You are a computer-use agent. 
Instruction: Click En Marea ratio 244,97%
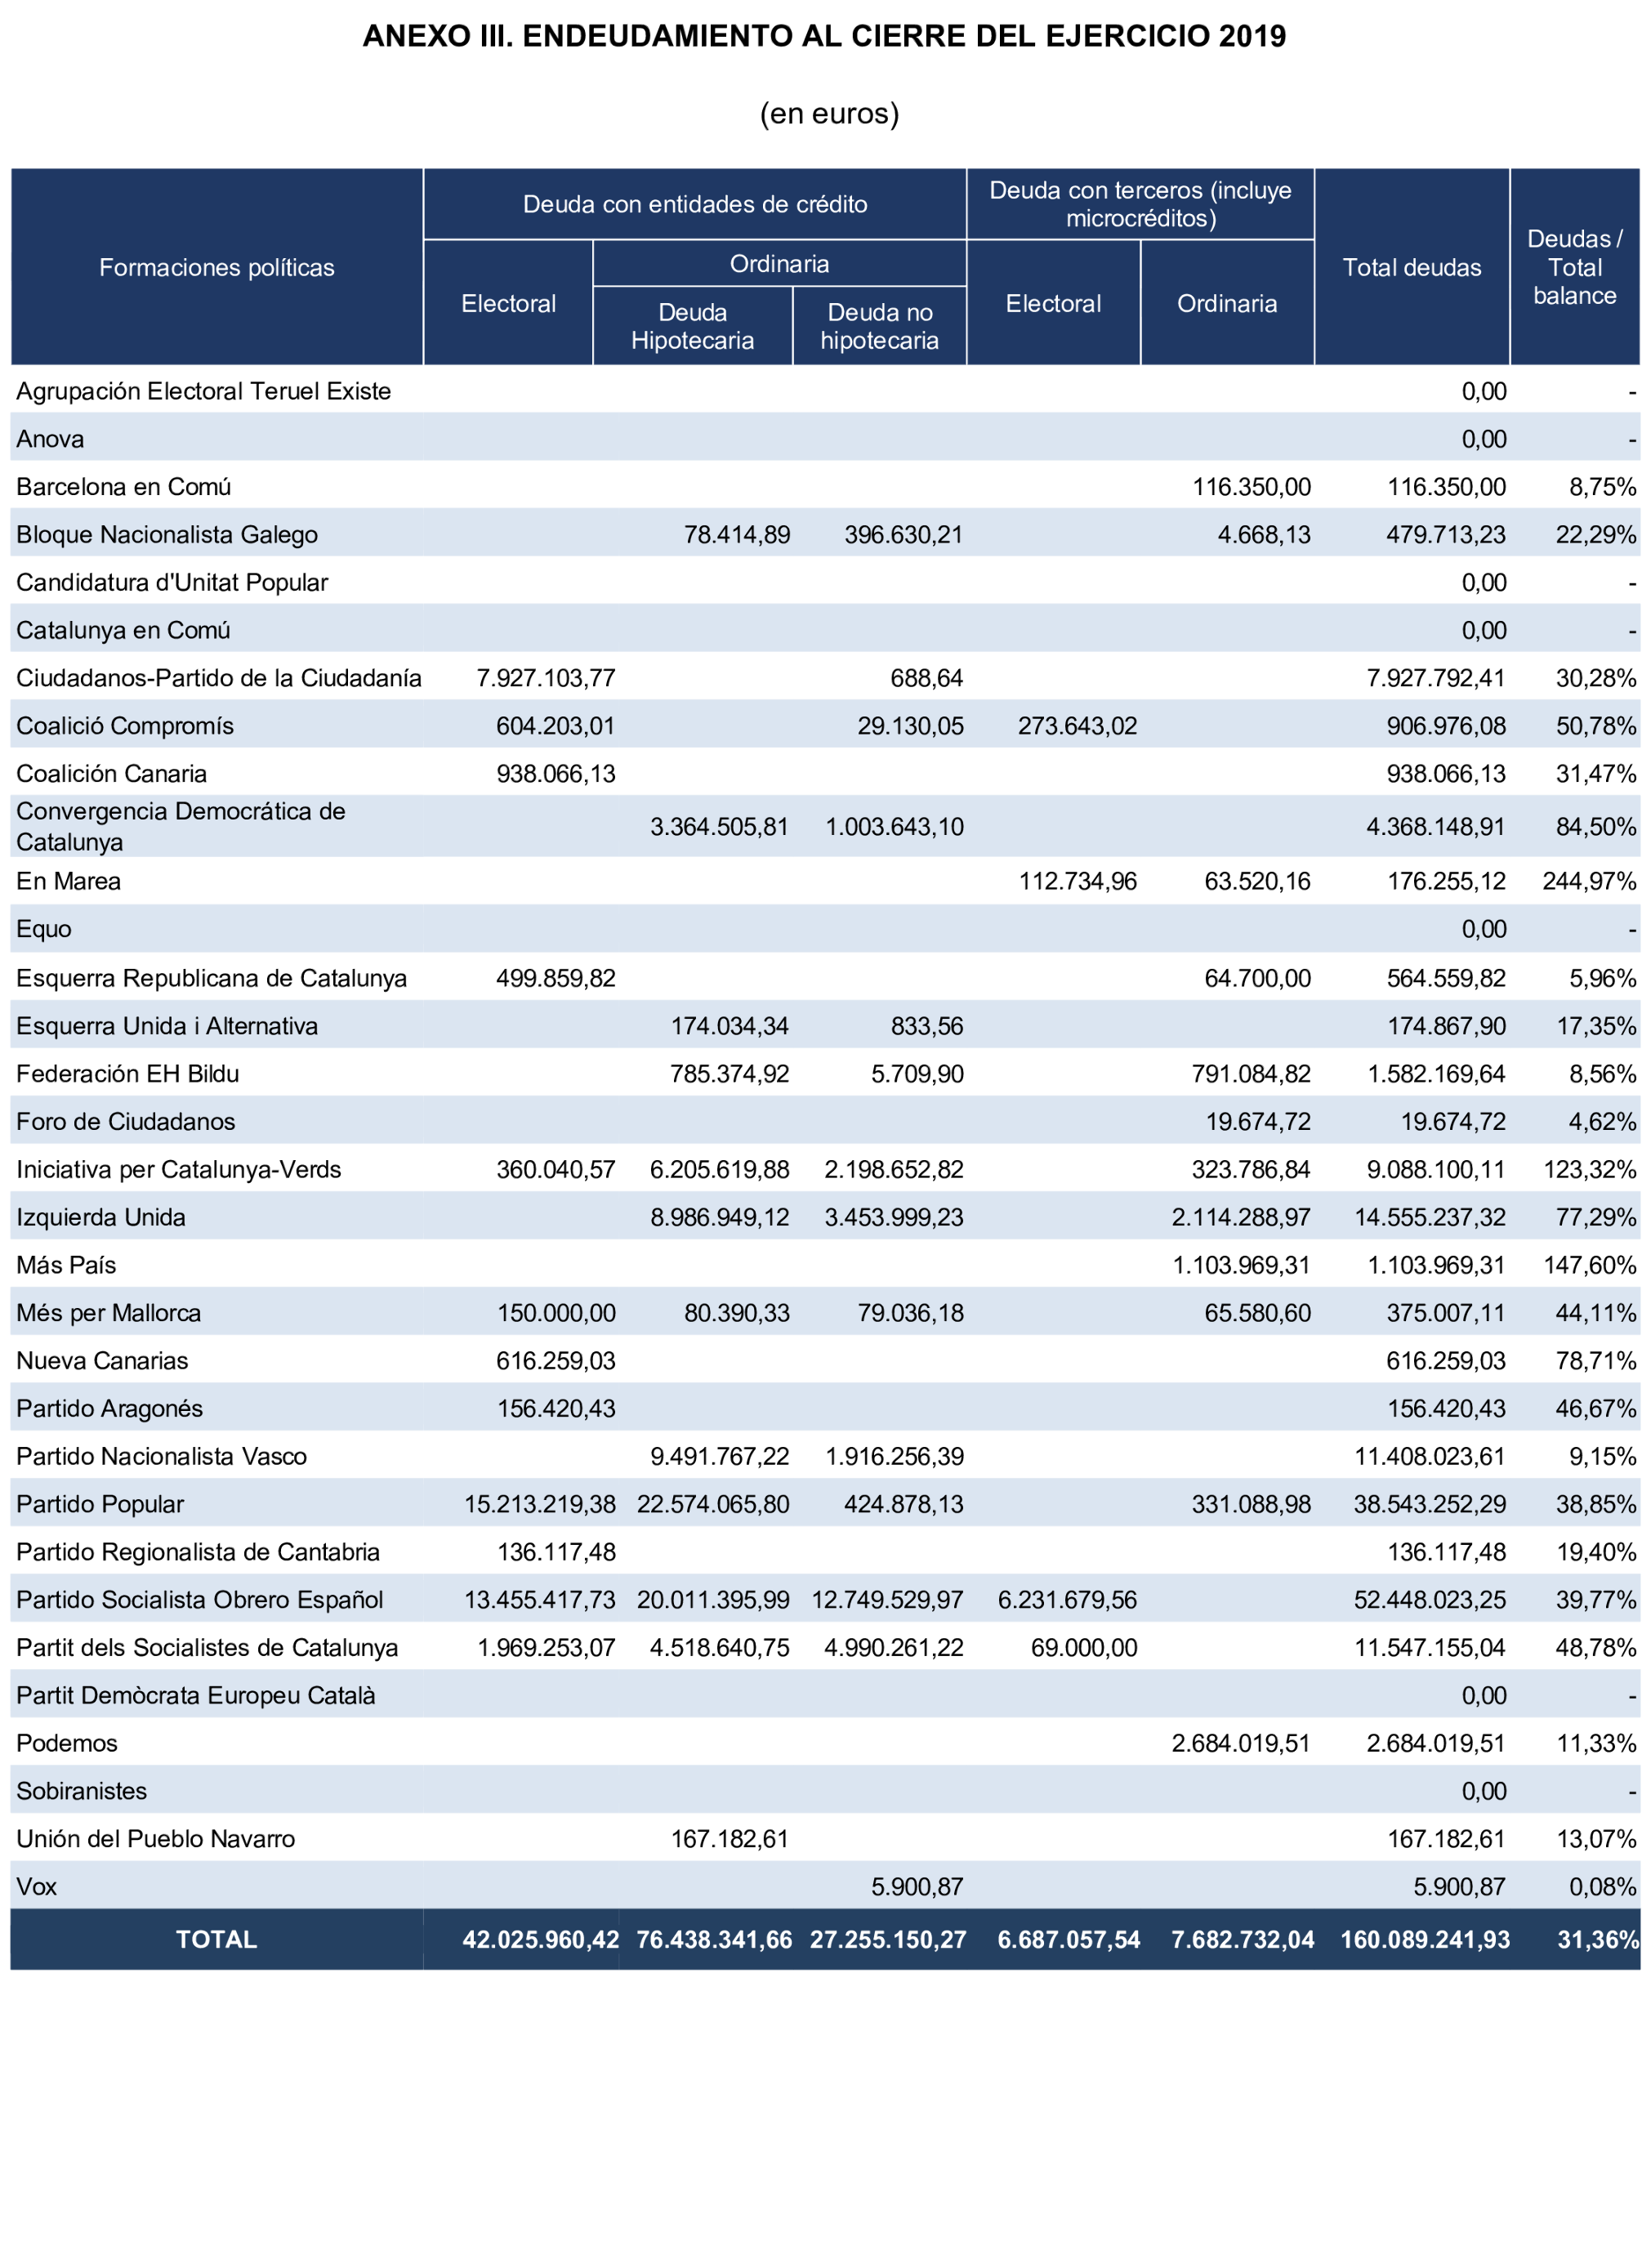[x=1589, y=881]
